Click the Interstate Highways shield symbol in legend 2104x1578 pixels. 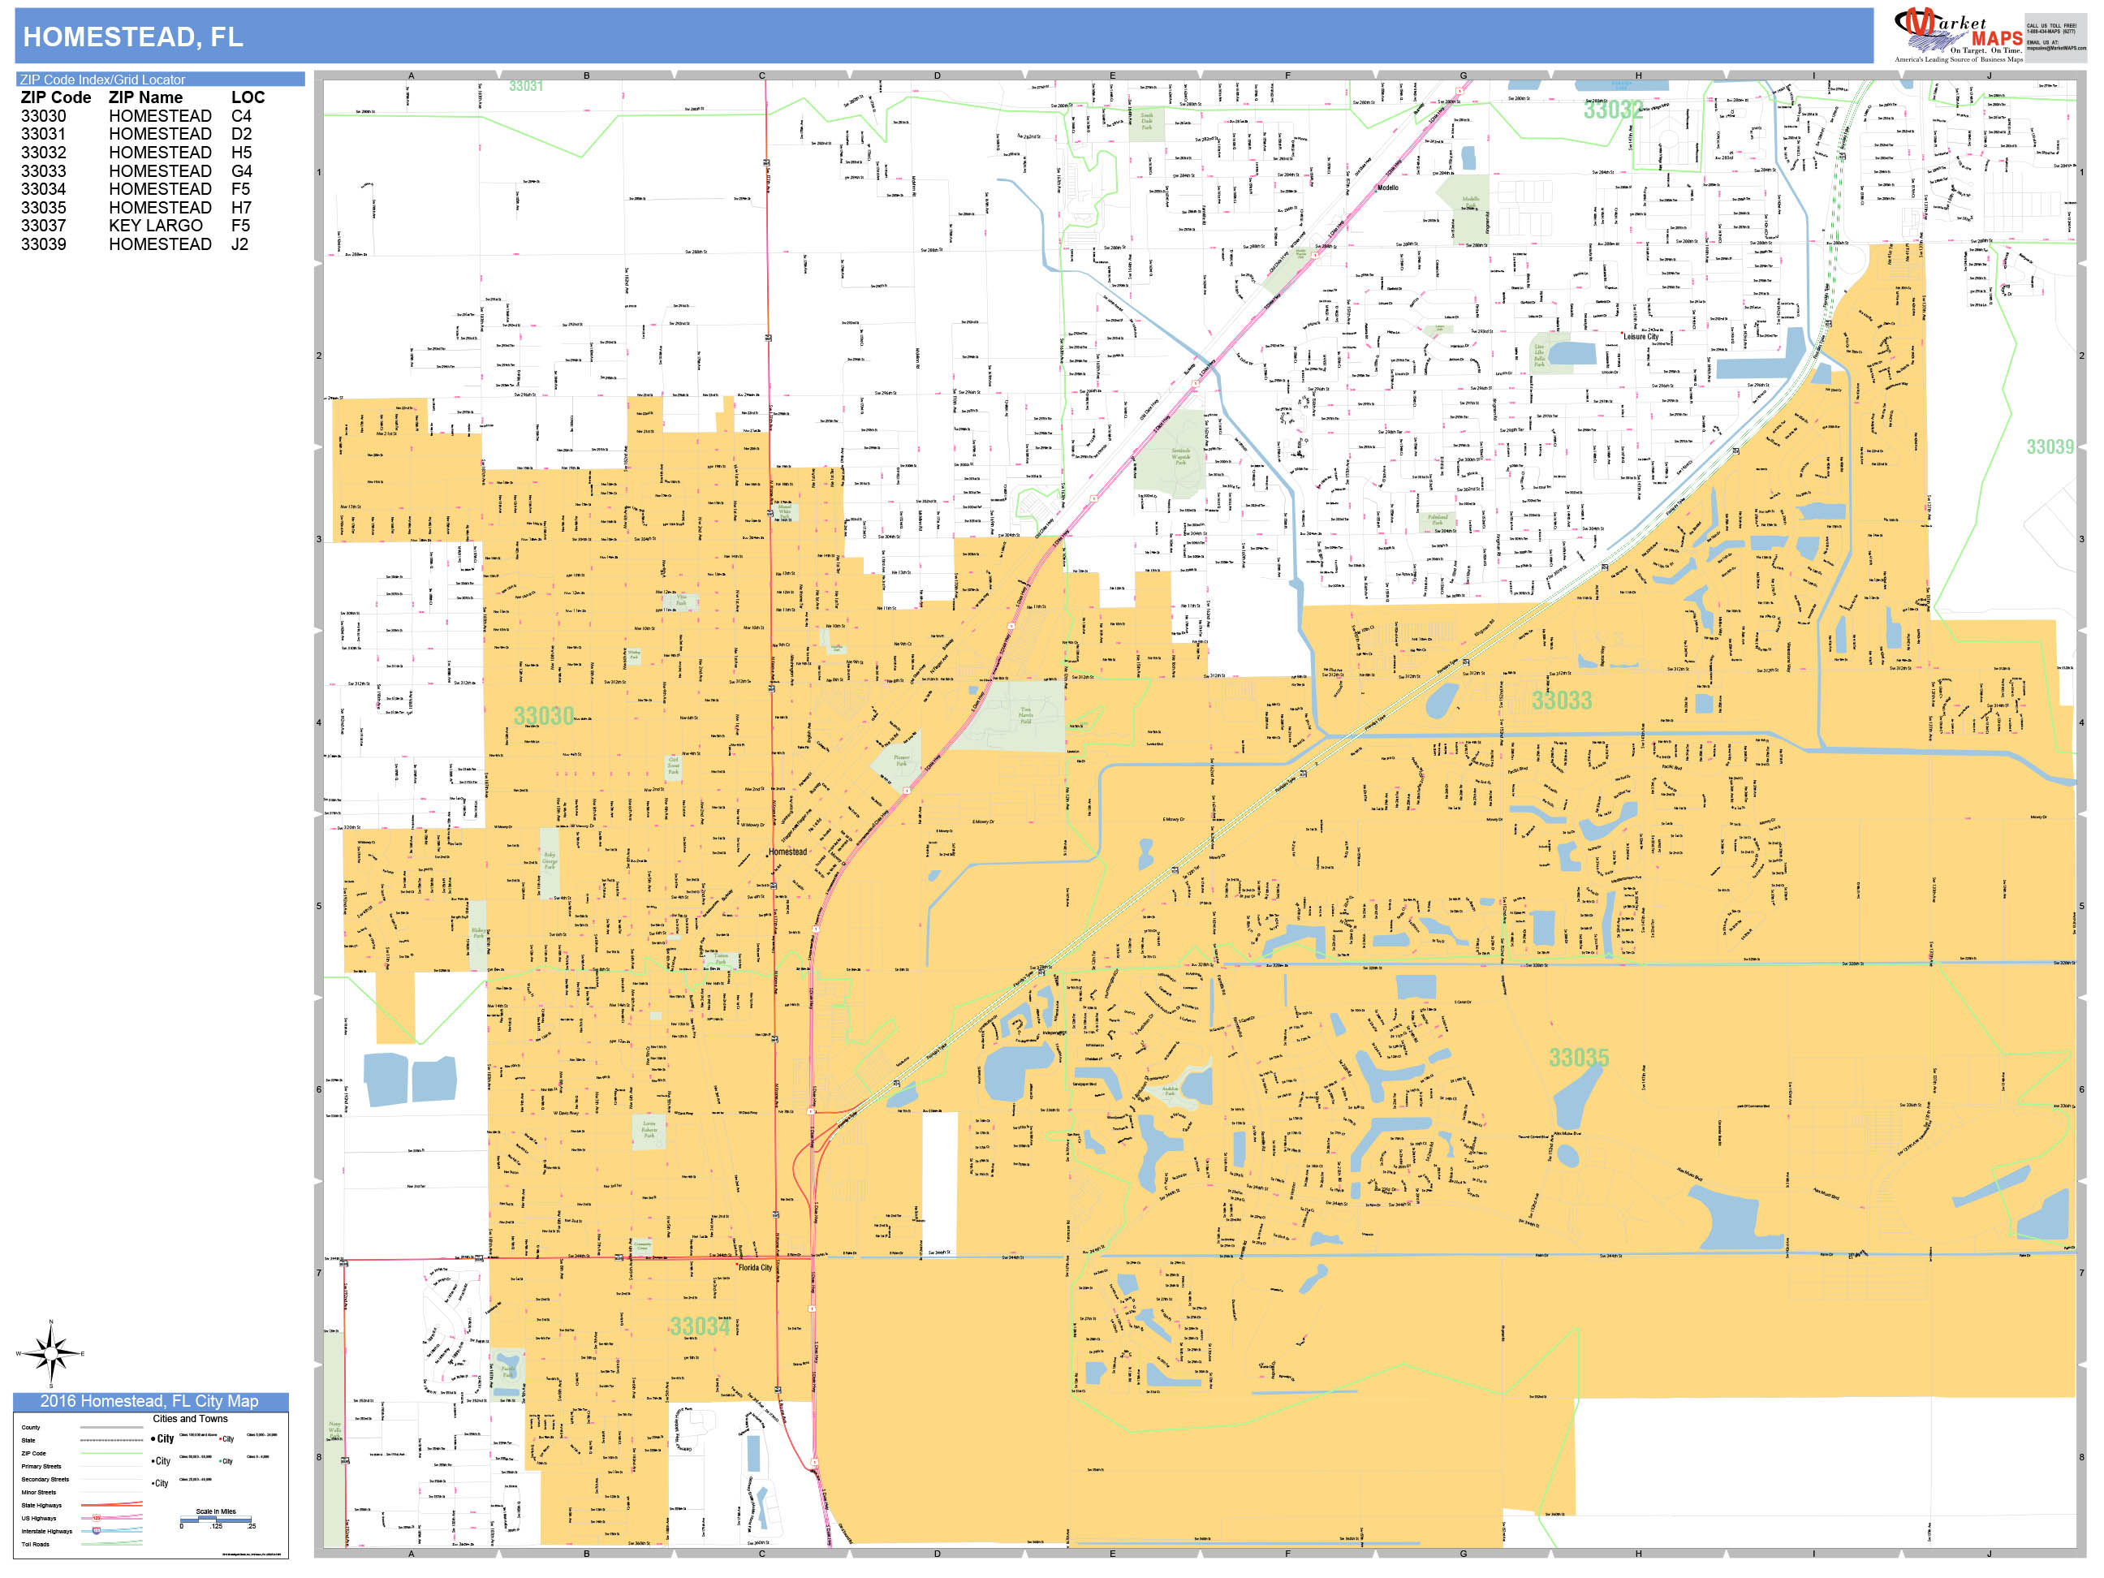point(97,1532)
